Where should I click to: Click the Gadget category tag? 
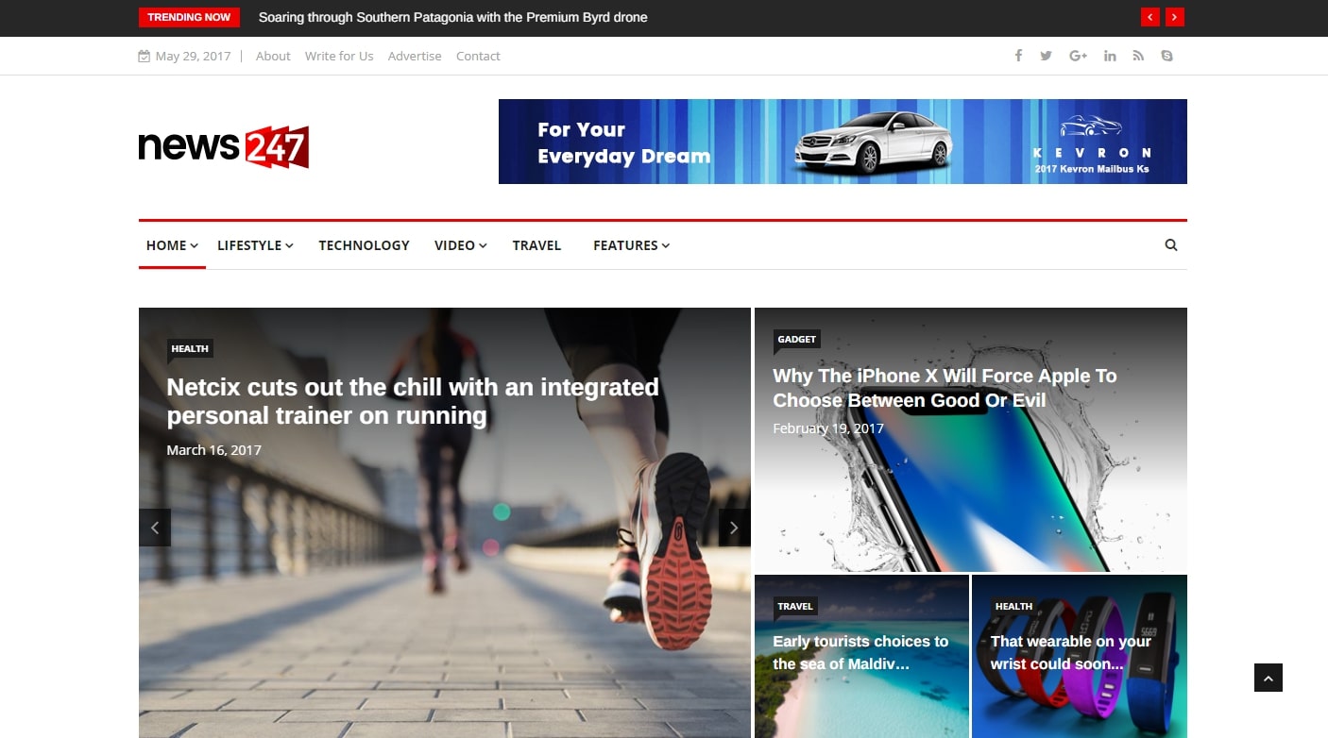coord(796,339)
